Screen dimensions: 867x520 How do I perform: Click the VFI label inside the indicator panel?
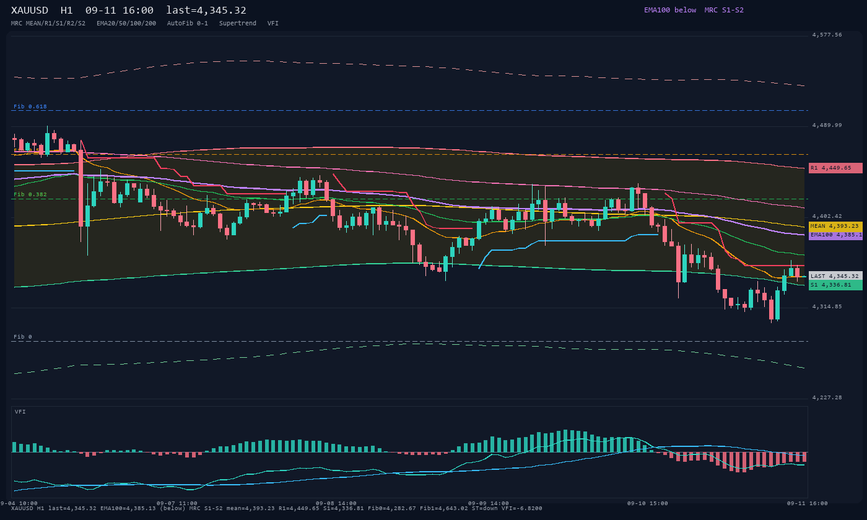point(20,412)
